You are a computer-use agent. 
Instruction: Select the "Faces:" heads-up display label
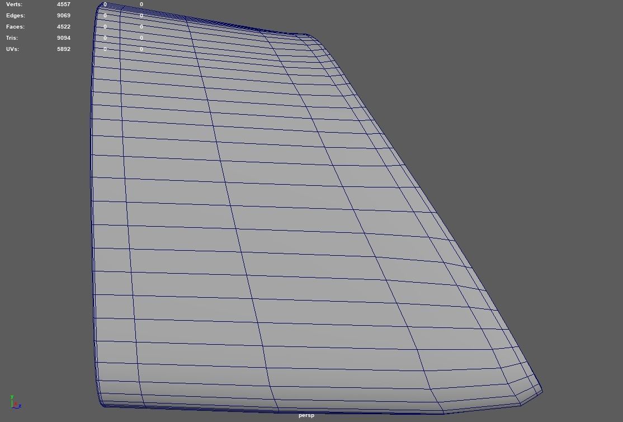(x=15, y=27)
